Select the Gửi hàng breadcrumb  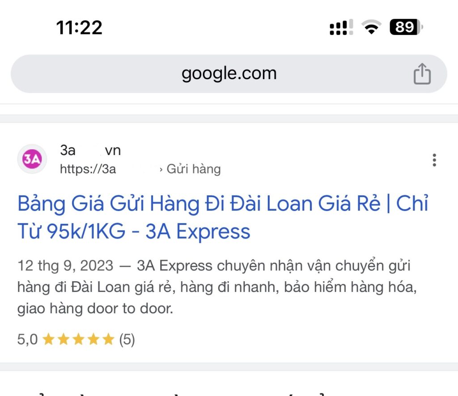194,169
